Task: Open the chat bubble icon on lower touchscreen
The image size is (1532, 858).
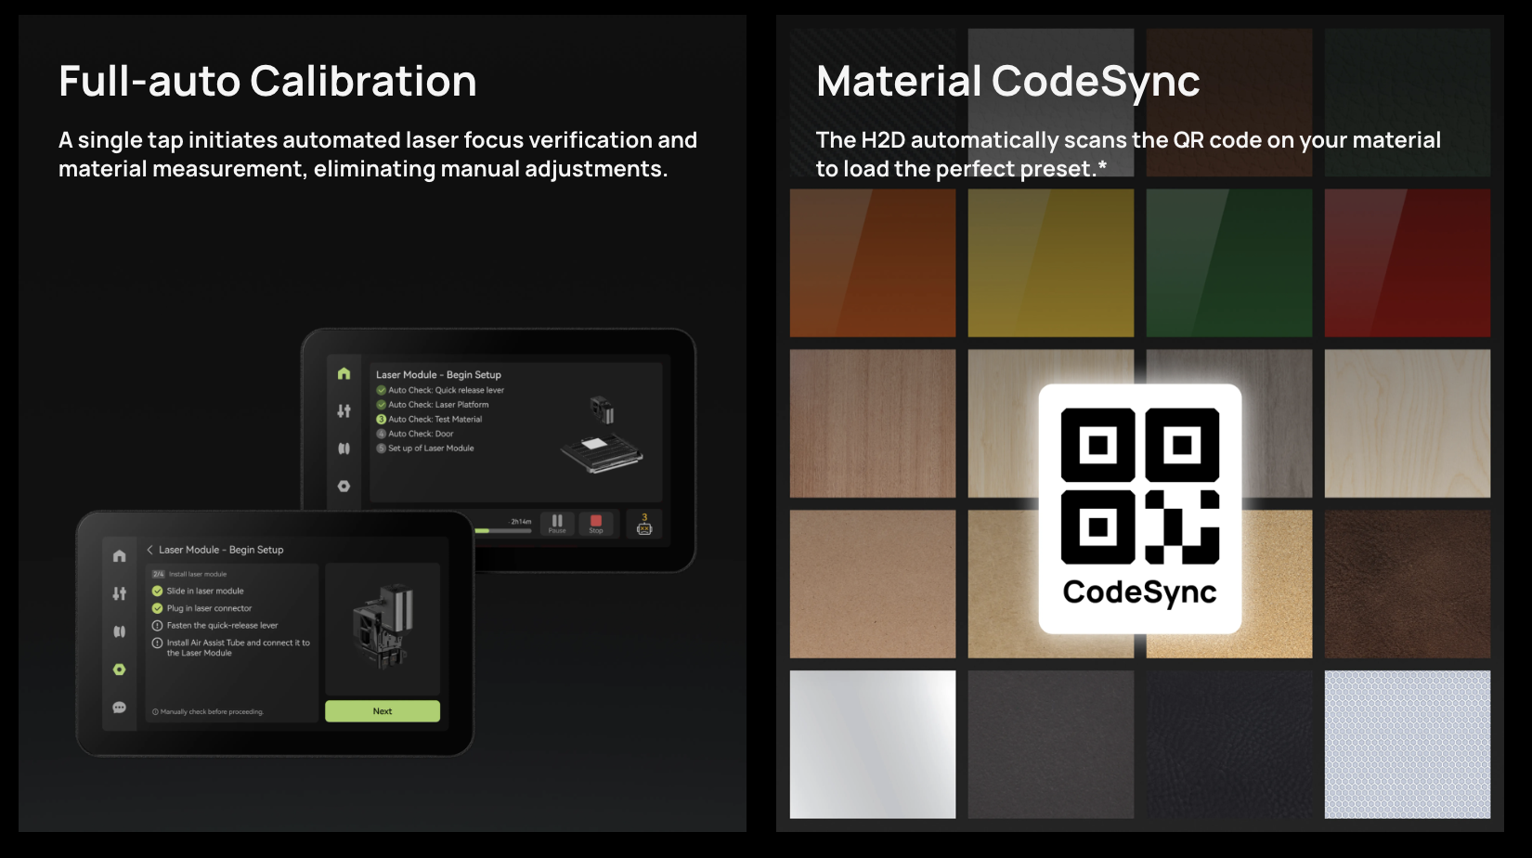Action: point(119,708)
